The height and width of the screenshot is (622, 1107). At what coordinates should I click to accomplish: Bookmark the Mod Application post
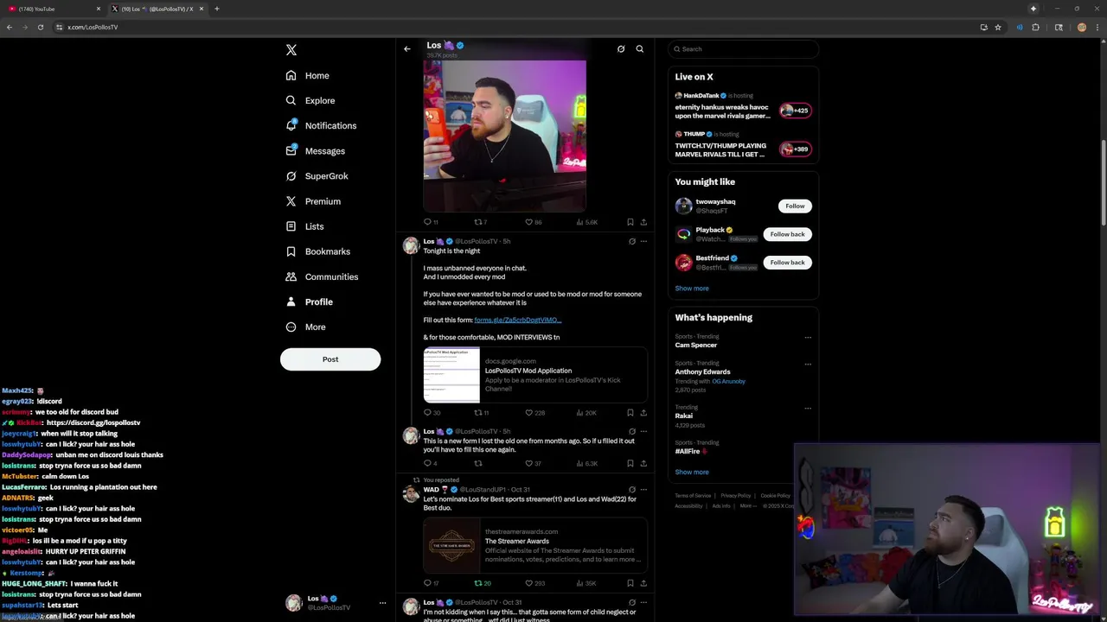[x=630, y=413]
